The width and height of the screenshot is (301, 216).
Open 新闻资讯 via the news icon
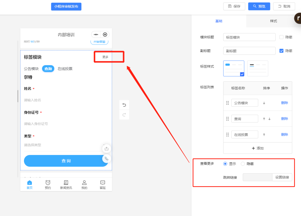[66, 182]
